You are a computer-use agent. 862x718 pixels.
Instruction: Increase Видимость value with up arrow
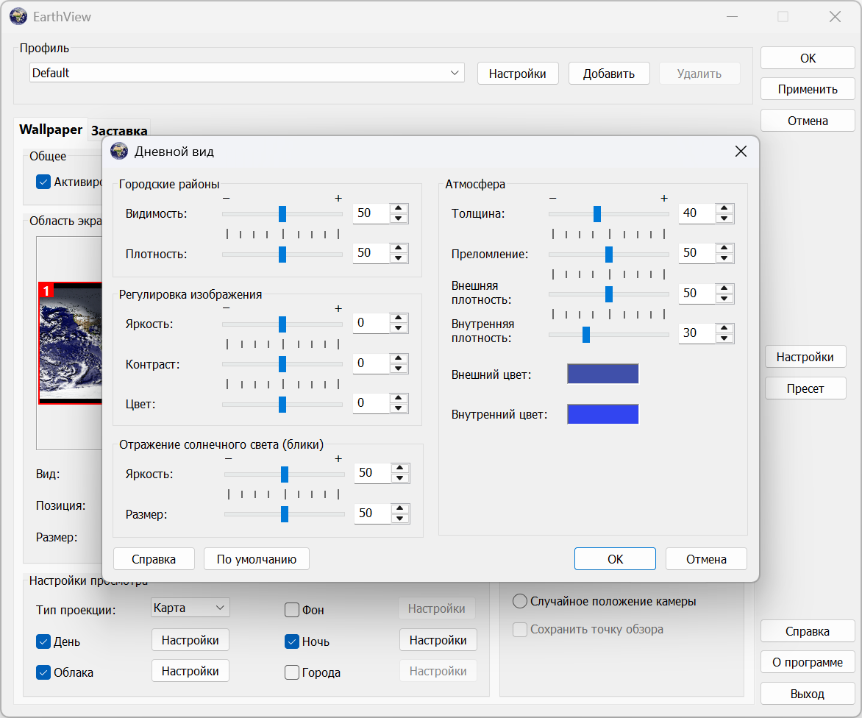click(399, 208)
